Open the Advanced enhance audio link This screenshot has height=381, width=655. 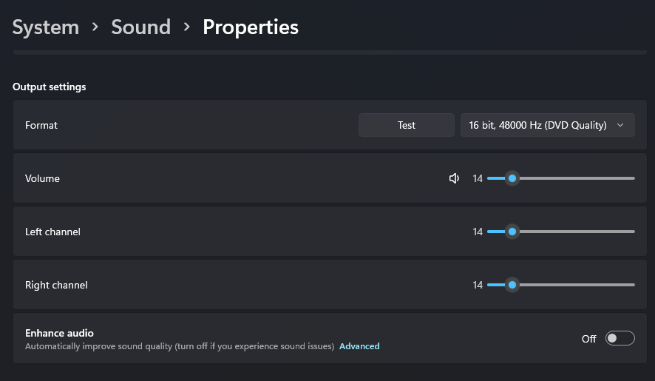[359, 346]
